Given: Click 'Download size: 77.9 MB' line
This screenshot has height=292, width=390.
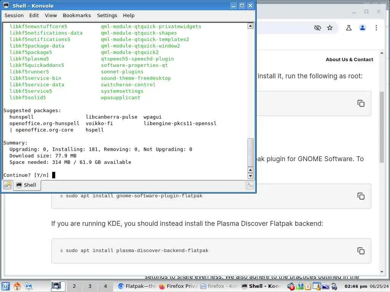Looking at the screenshot, I should 43,156.
